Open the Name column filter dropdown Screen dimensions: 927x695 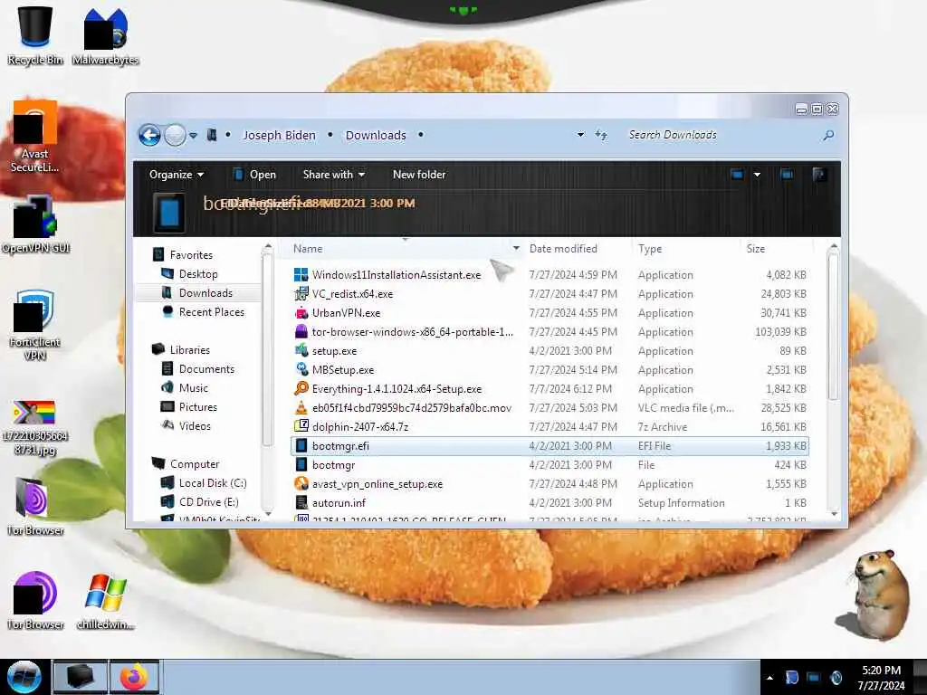[516, 249]
